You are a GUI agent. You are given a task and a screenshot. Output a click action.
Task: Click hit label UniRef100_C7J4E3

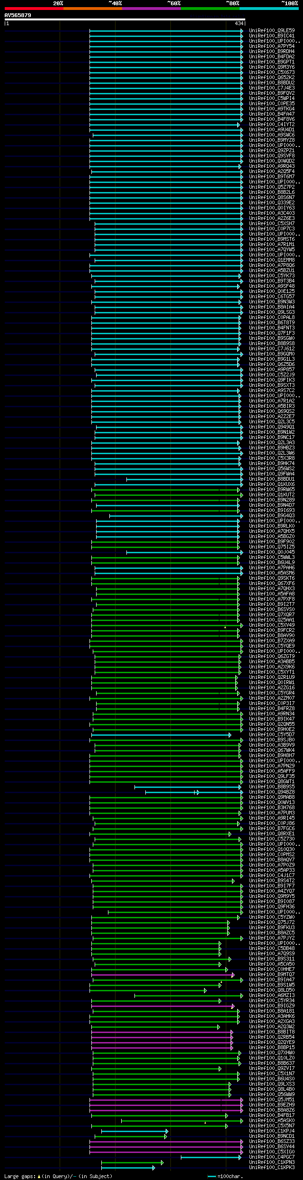pyautogui.click(x=272, y=88)
